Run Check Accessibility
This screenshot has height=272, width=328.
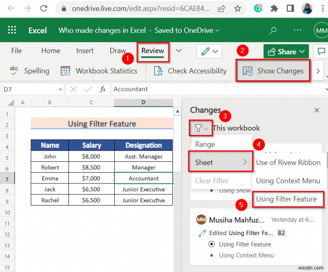pos(189,71)
